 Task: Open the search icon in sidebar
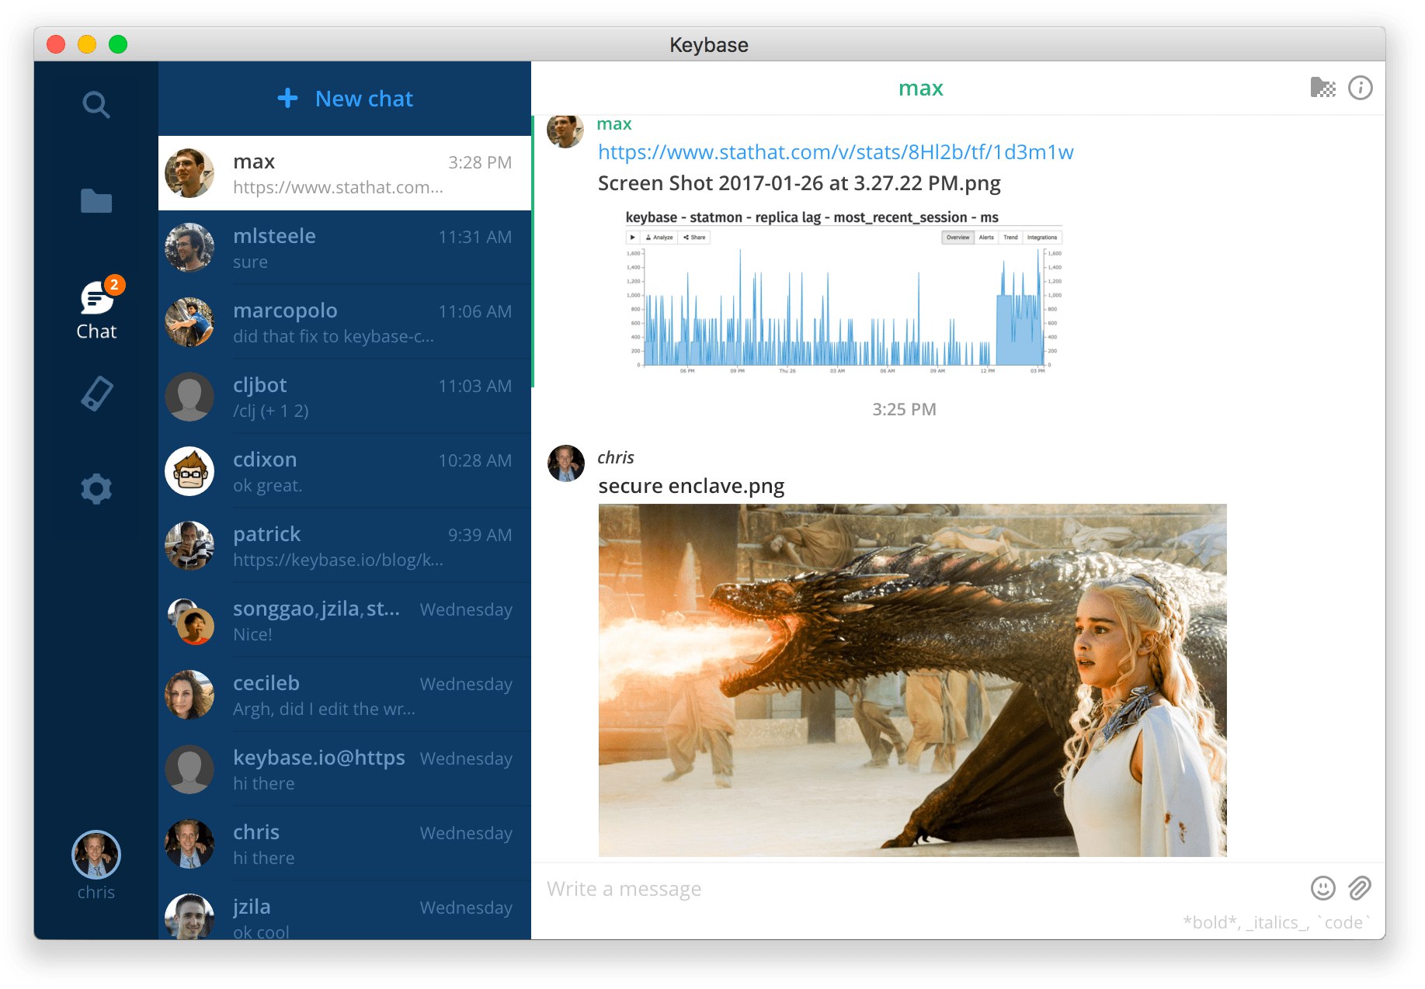pos(96,104)
